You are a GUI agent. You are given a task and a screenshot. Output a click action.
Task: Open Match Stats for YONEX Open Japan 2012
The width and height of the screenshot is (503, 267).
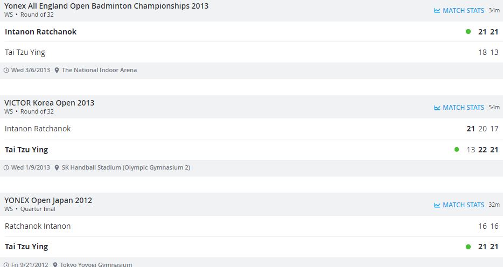click(463, 205)
